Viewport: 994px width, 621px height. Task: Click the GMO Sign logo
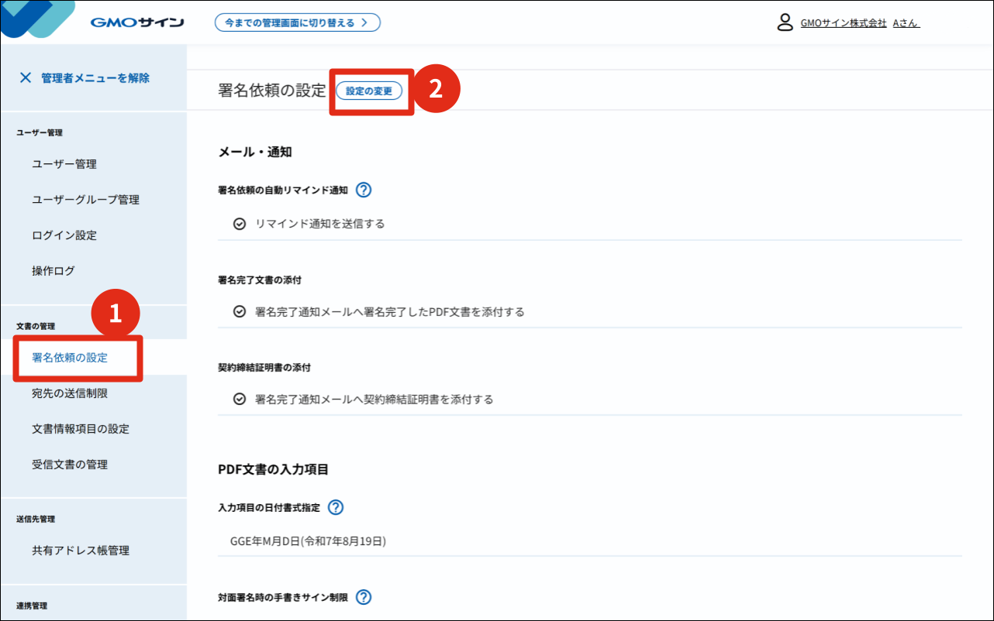[x=136, y=22]
